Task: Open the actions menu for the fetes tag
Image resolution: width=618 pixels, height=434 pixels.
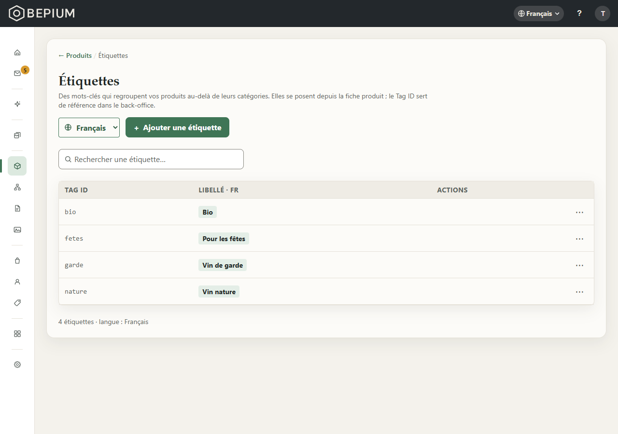Action: click(579, 239)
